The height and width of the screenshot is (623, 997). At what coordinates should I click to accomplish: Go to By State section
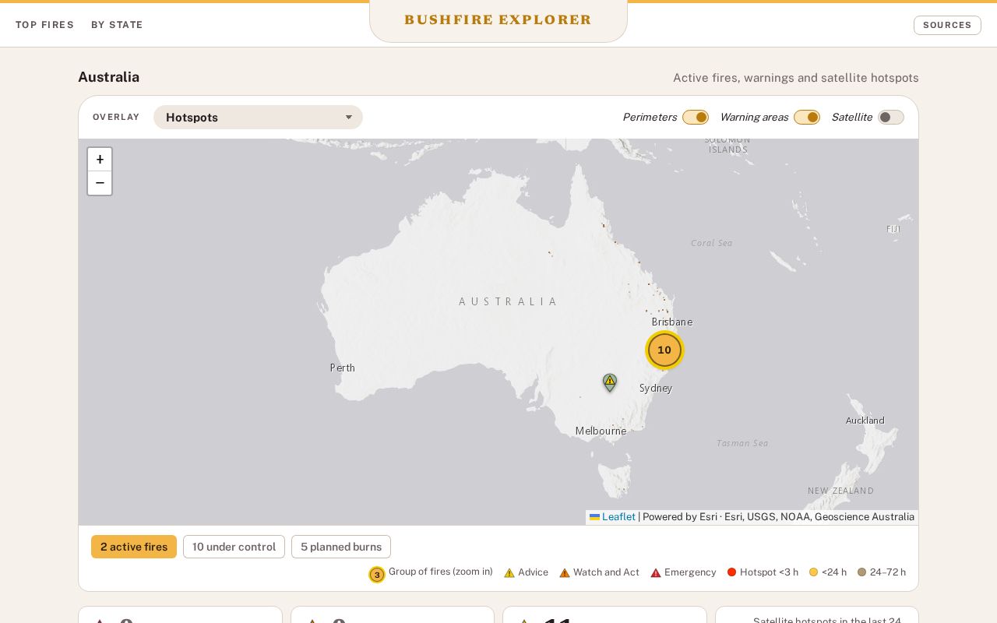pos(117,25)
